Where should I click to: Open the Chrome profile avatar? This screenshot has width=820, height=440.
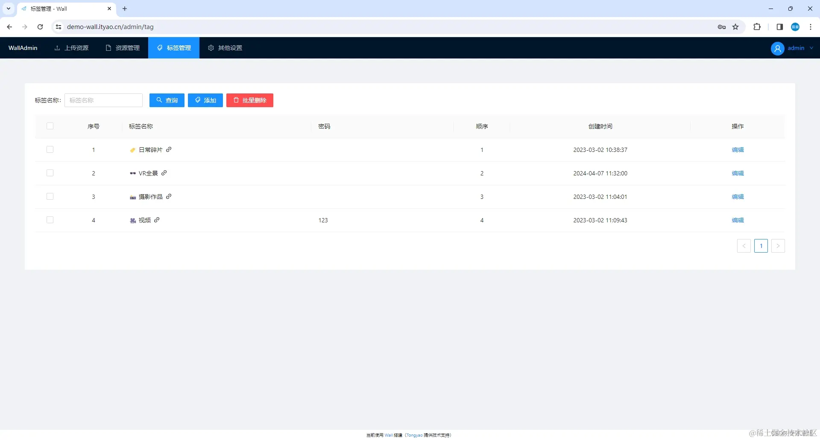795,27
